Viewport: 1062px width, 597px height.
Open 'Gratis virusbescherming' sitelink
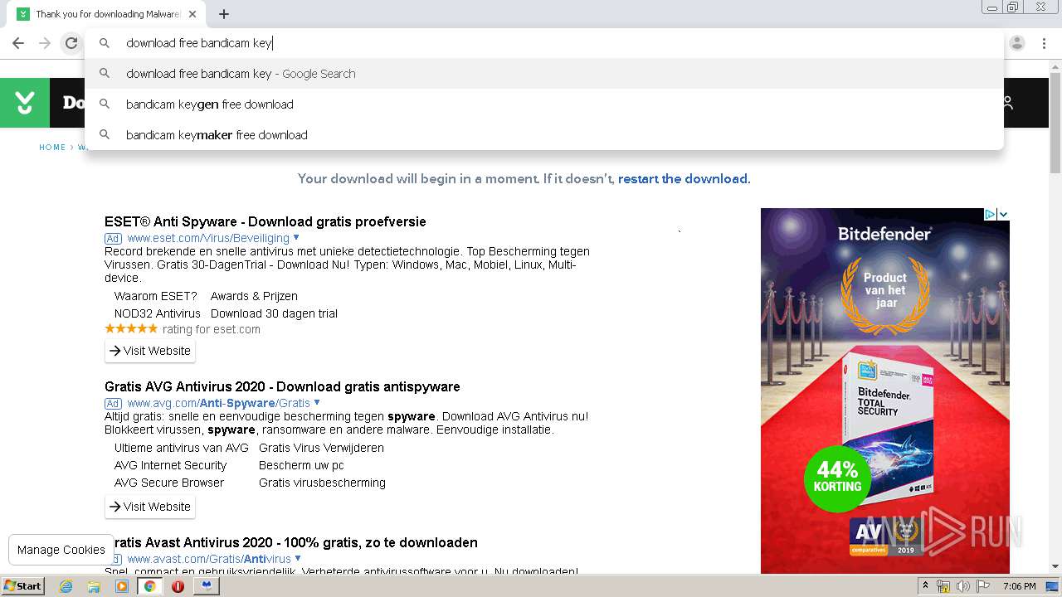point(322,483)
